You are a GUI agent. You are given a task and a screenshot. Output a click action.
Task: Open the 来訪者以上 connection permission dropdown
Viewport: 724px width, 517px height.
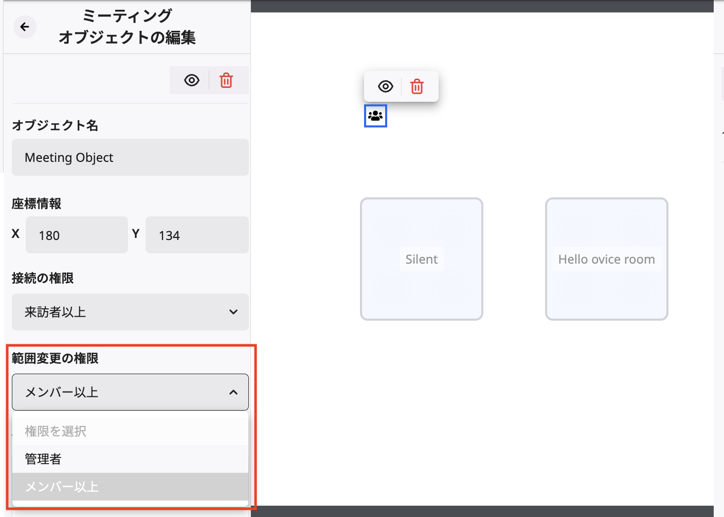(130, 311)
